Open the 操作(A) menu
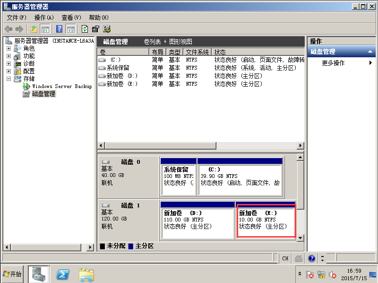Screen dimensions: 378x283 (x=44, y=18)
